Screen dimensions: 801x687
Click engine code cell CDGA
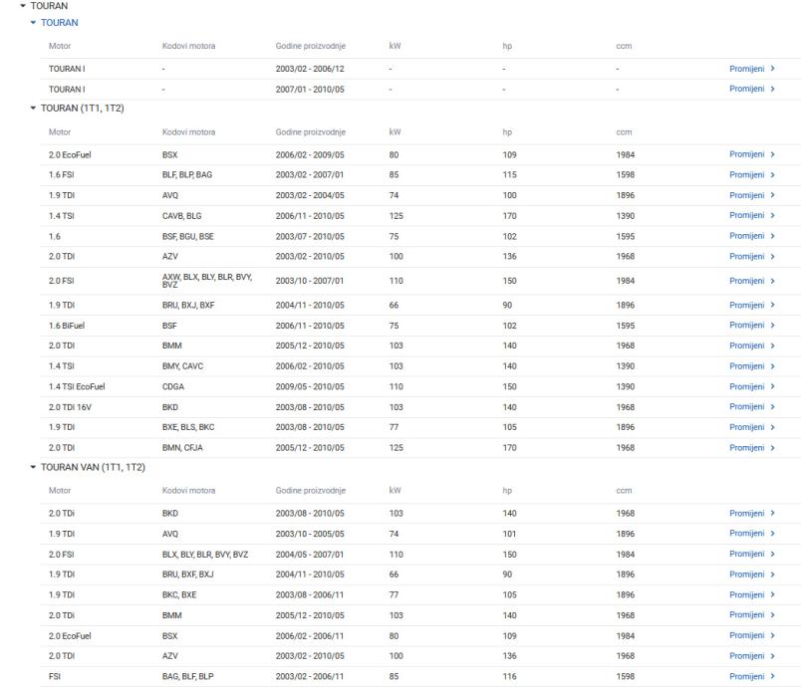173,386
